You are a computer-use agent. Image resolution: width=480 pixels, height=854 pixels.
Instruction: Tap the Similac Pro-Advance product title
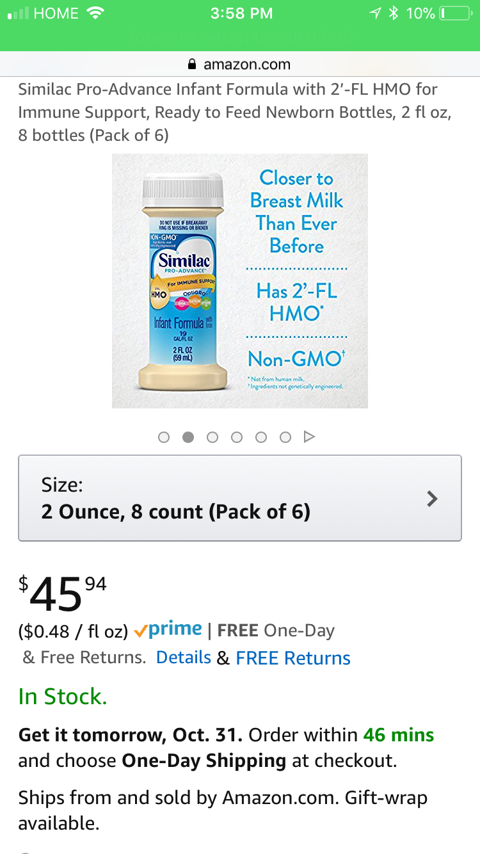pos(236,112)
